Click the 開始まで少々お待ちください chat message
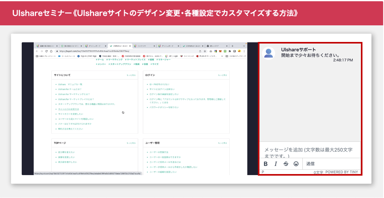 click(x=310, y=55)
